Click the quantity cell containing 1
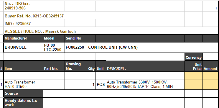The width and height of the screenshot is (219, 108). point(91,84)
